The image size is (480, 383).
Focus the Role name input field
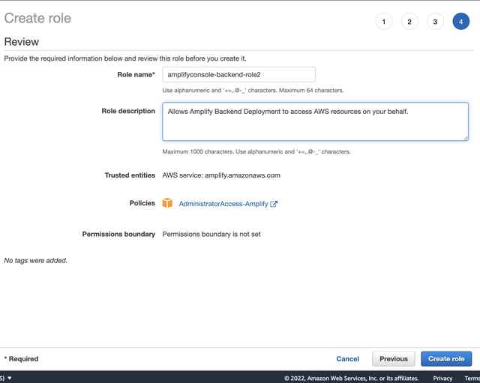[238, 75]
